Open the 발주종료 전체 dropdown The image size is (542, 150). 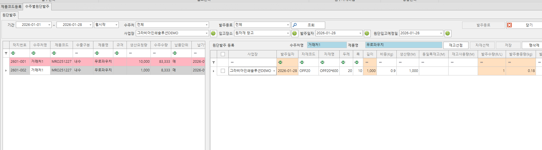coord(288,25)
